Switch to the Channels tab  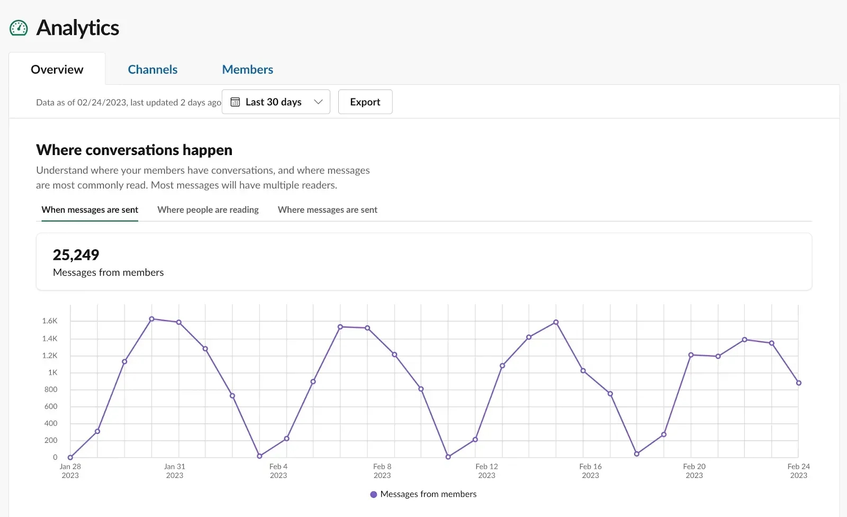click(x=152, y=69)
